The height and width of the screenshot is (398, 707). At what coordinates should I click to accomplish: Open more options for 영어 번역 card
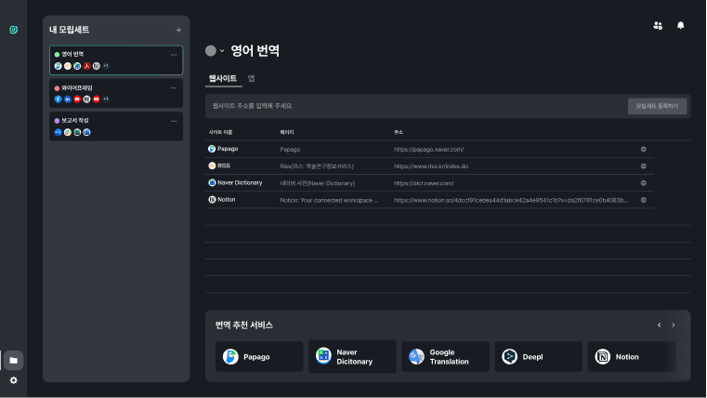[x=174, y=55]
